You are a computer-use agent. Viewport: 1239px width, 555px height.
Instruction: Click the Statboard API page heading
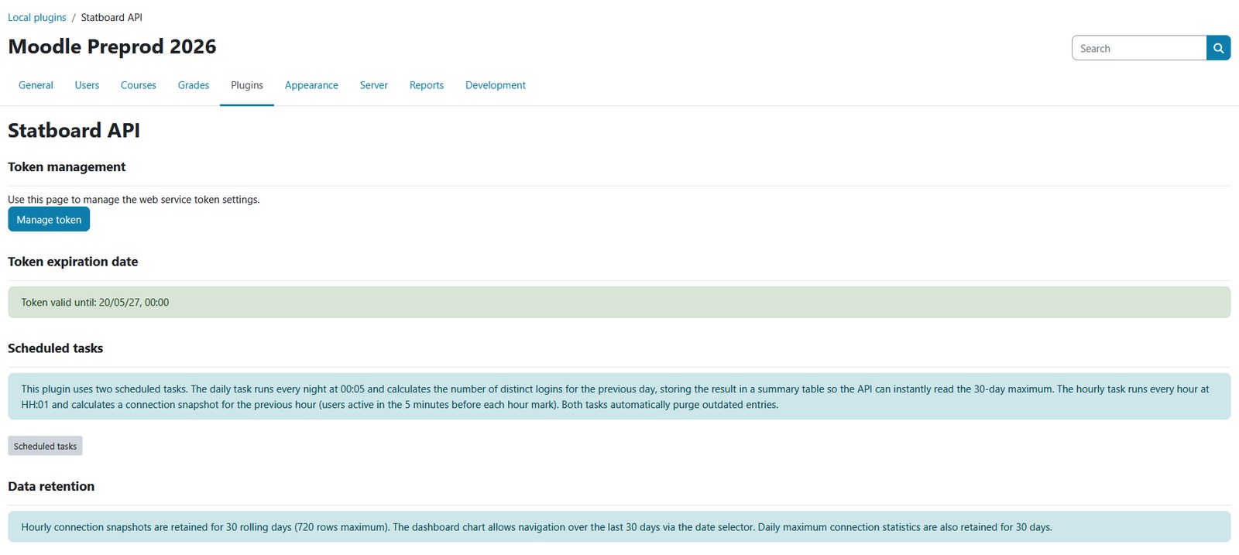click(x=74, y=130)
